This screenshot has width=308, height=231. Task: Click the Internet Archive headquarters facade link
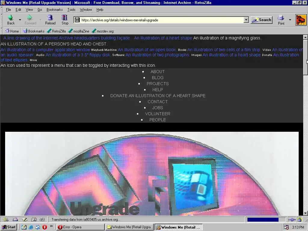click(x=67, y=38)
